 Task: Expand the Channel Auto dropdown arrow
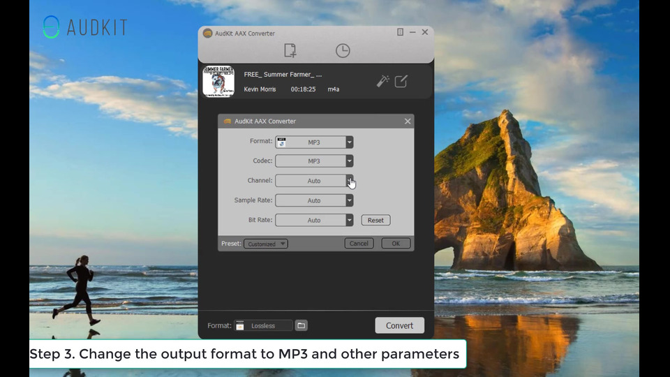tap(350, 181)
